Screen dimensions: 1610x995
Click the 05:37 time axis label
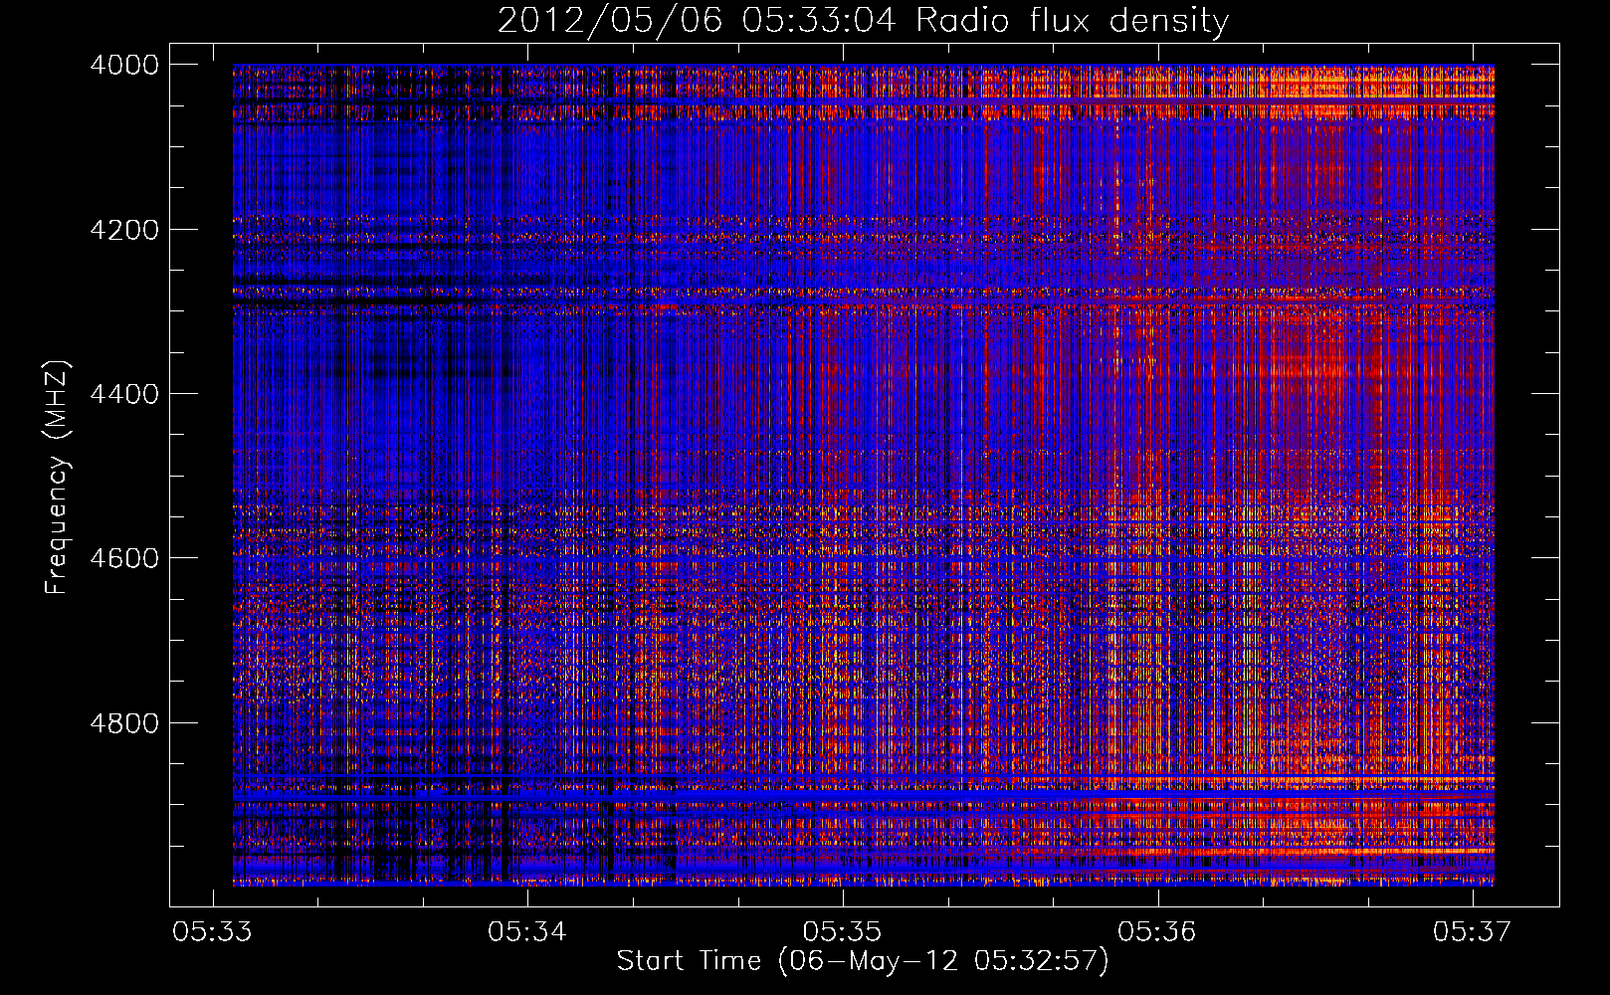[x=1473, y=931]
